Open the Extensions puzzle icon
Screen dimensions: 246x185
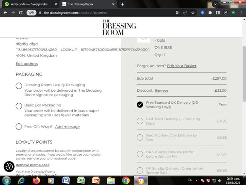click(x=210, y=13)
